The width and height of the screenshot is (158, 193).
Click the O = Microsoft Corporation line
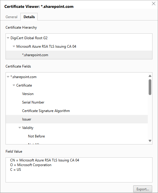pyautogui.click(x=31, y=165)
